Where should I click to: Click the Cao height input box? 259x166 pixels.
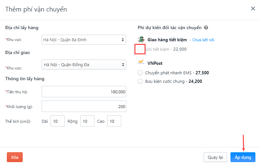click(x=114, y=121)
